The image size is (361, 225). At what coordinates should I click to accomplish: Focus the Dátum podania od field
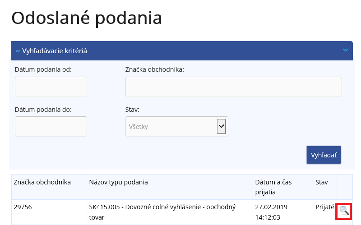click(51, 87)
